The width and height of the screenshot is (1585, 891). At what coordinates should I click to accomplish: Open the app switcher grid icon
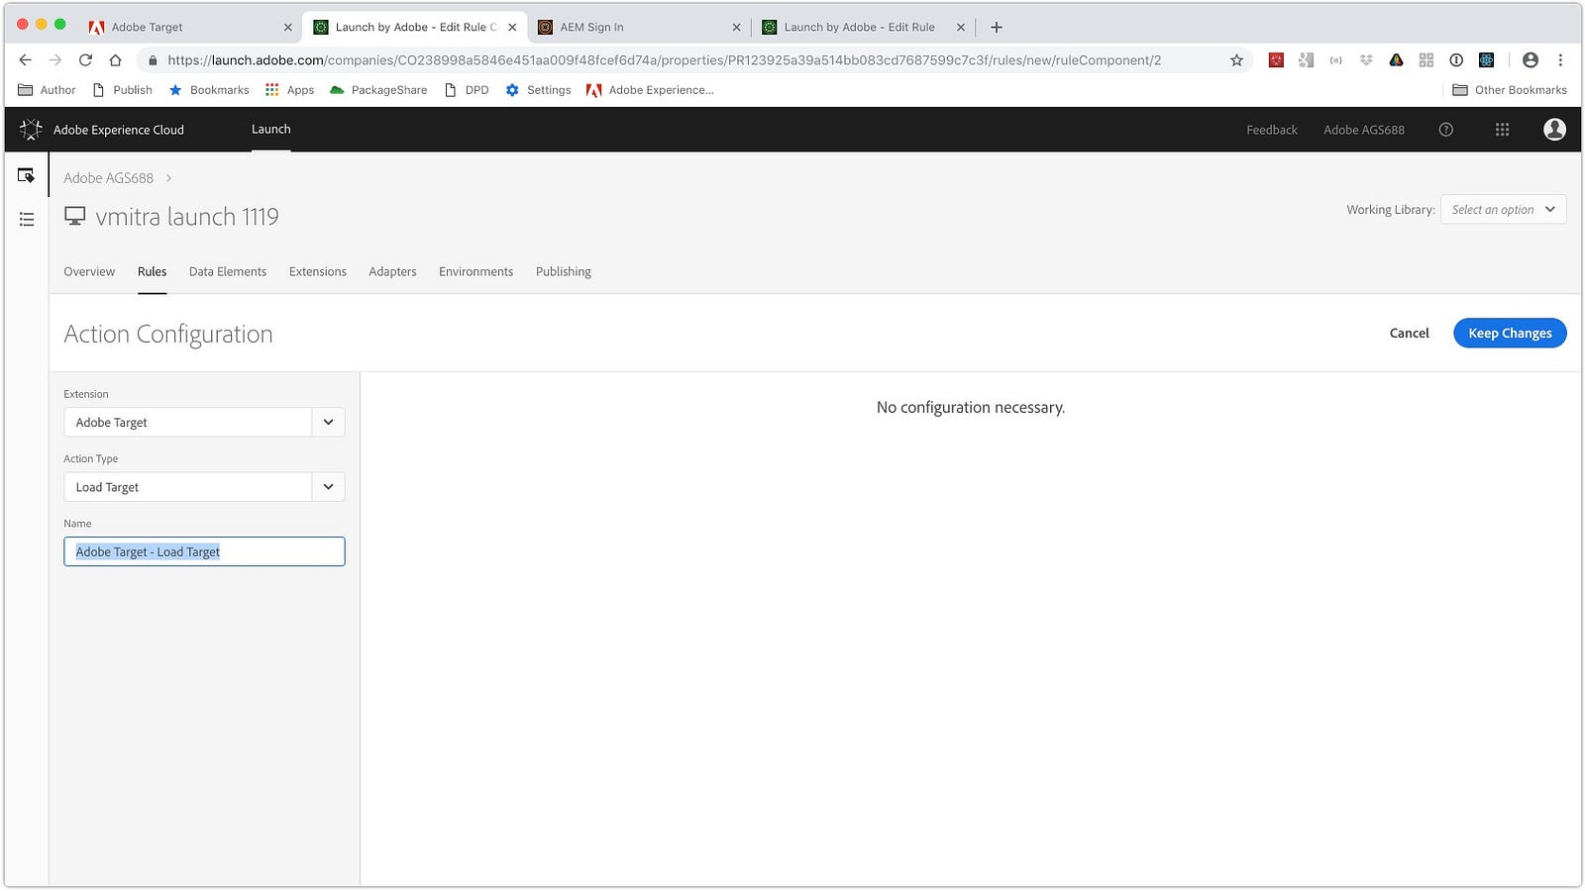(1502, 130)
